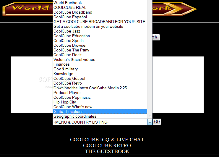The image size is (219, 157).
Task: Select World Factbook from the list
Action: click(100, 3)
